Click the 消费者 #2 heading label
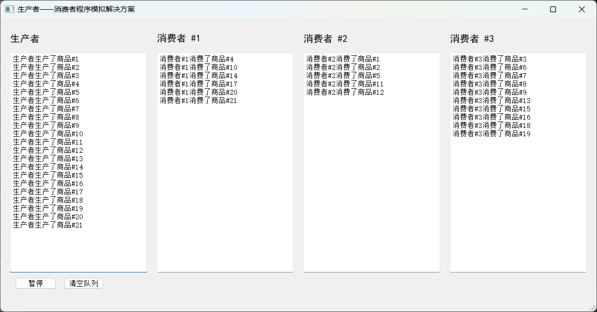Viewport: 597px width, 312px height. click(325, 39)
